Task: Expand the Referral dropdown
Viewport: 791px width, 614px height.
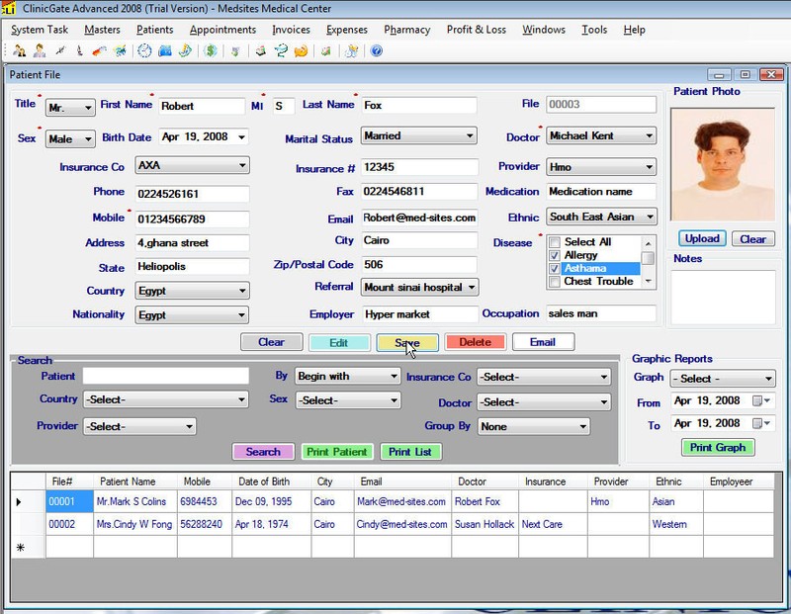Action: point(419,287)
